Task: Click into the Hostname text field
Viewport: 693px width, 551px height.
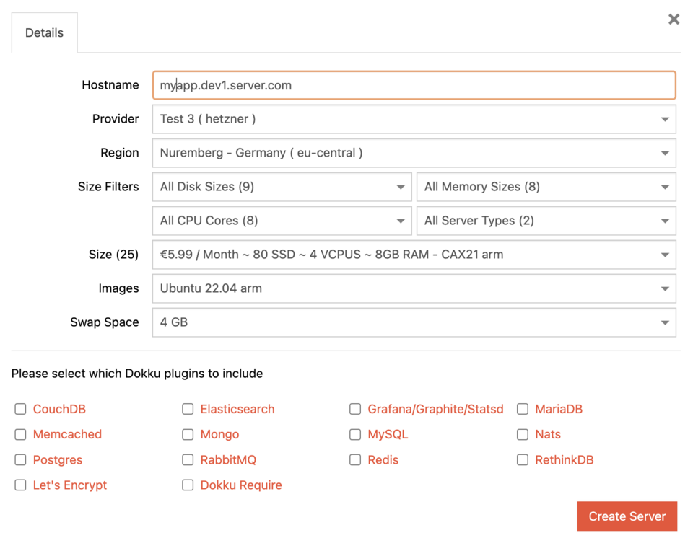Action: [x=414, y=85]
